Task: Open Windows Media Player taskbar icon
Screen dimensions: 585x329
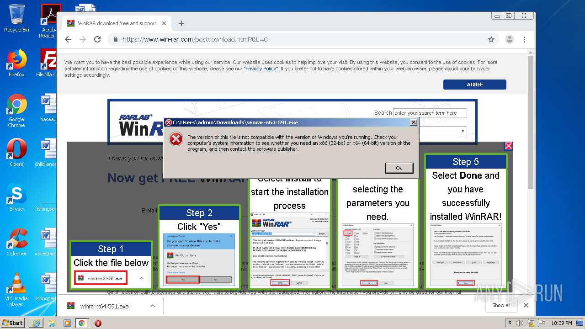Action: click(67, 323)
